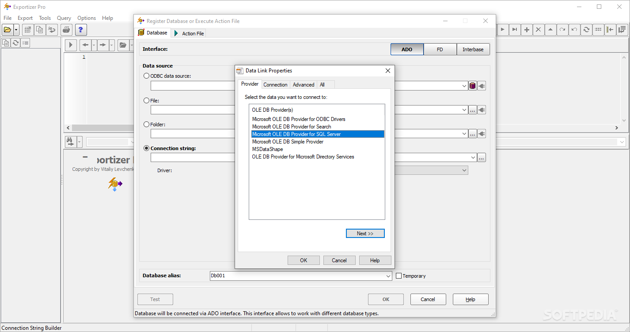Click the up triangle edit record icon
The height and width of the screenshot is (332, 630).
click(550, 30)
